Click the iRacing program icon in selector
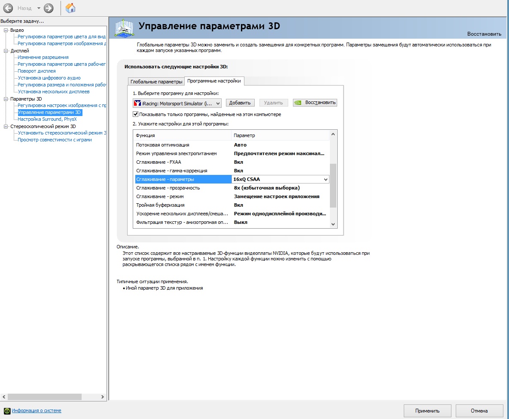Image resolution: width=509 pixels, height=419 pixels. click(137, 103)
